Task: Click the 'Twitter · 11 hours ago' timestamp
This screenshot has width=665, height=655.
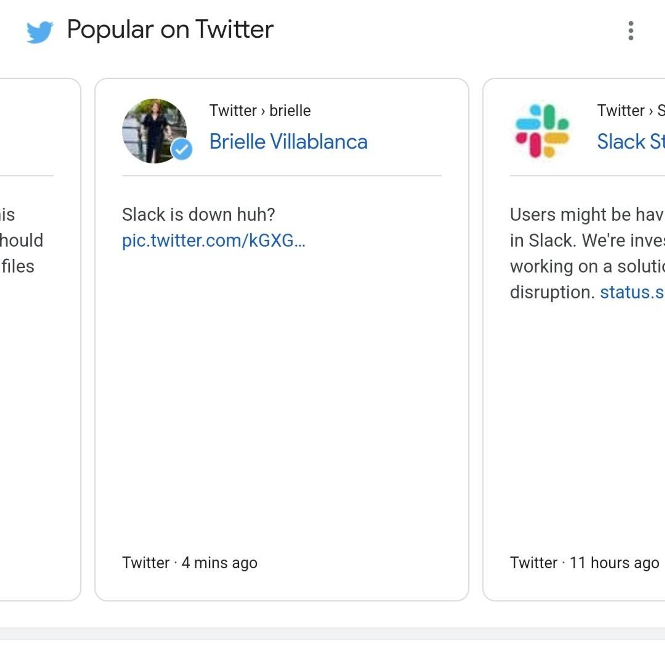Action: pos(584,563)
